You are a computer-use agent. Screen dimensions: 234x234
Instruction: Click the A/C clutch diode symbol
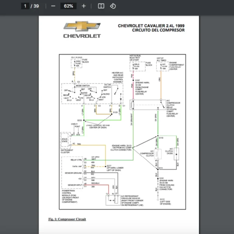click(x=176, y=154)
